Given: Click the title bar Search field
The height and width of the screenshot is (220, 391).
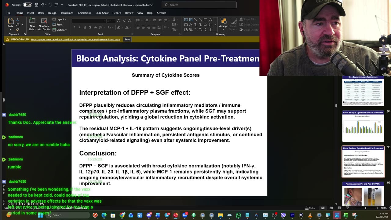Looking at the screenshot, I should pyautogui.click(x=199, y=5).
